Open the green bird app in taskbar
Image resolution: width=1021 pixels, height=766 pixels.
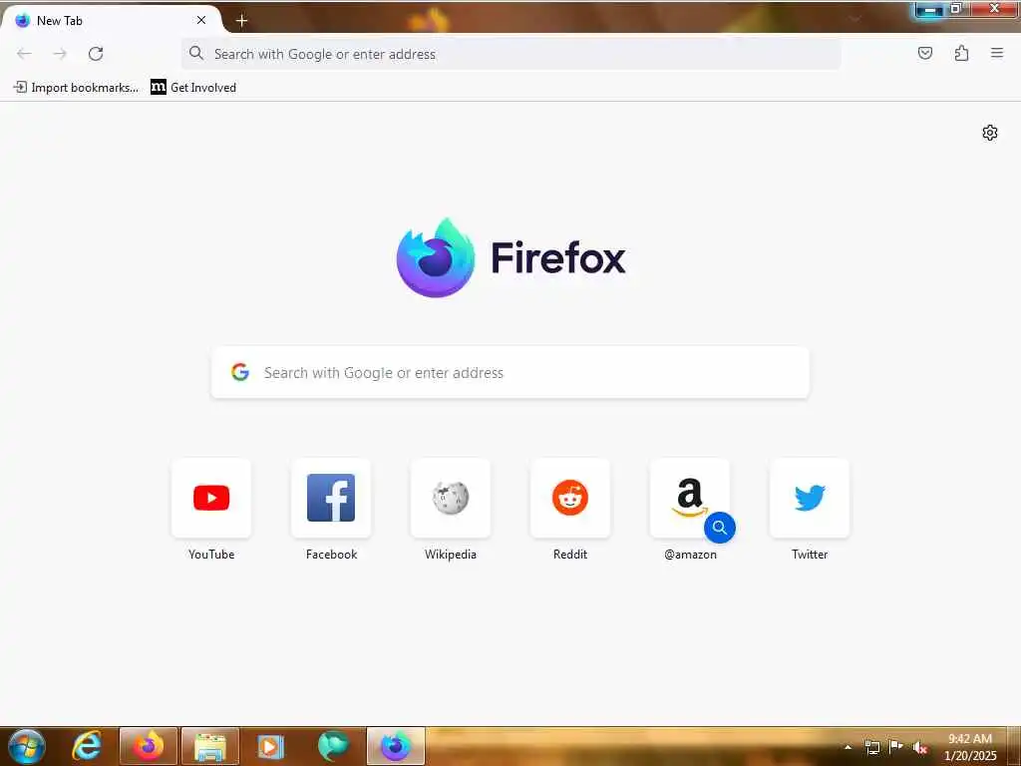click(x=333, y=746)
